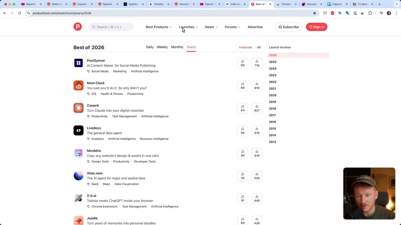Open the Atlas.new product icon

78,176
